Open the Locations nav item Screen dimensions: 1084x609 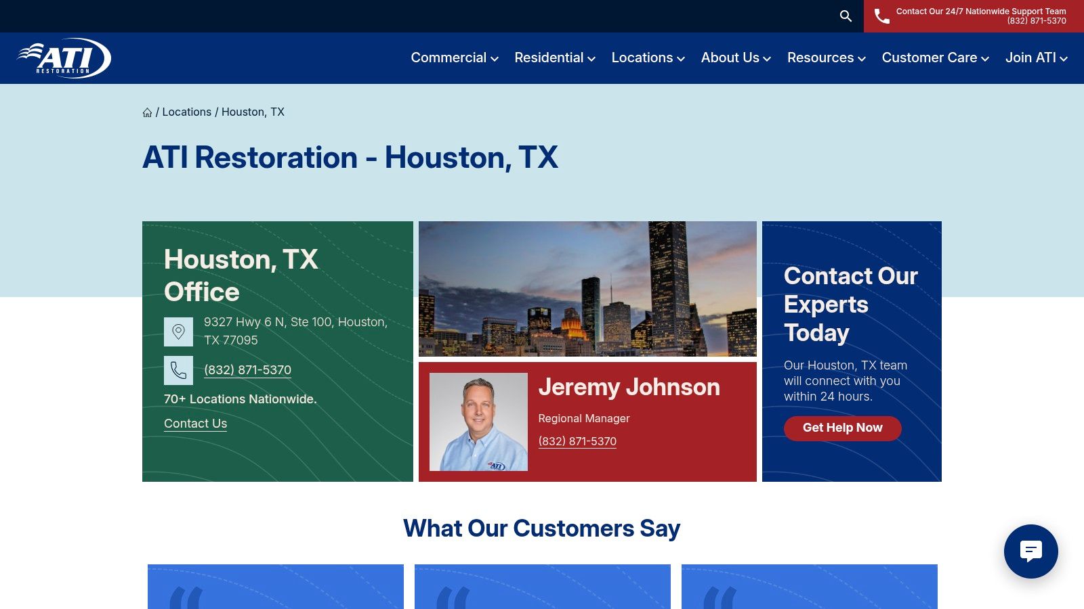coord(642,58)
